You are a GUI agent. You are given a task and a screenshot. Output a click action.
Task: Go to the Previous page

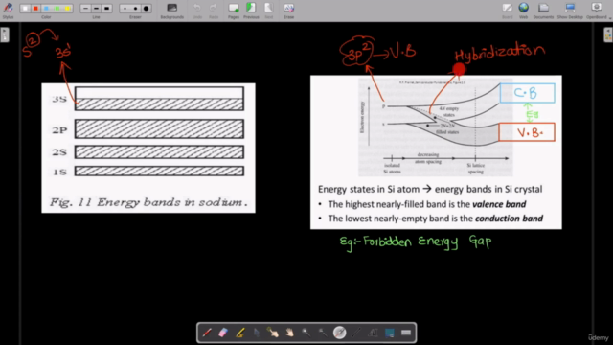pos(251,10)
